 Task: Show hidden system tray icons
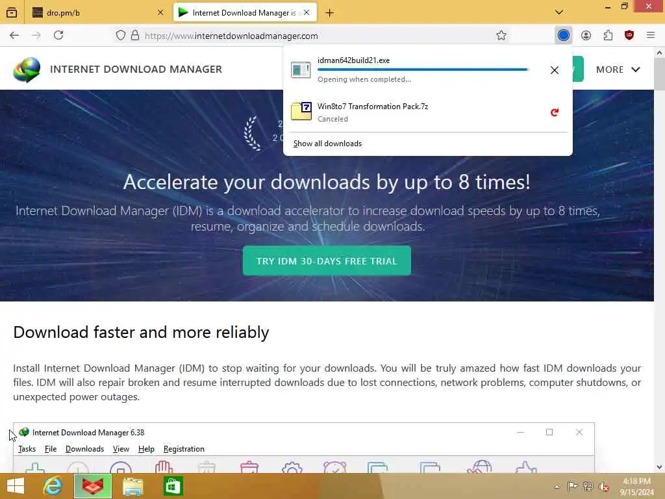557,487
